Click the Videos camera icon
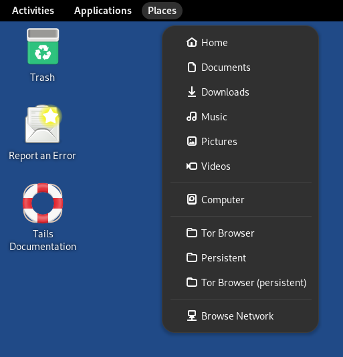 tap(191, 166)
